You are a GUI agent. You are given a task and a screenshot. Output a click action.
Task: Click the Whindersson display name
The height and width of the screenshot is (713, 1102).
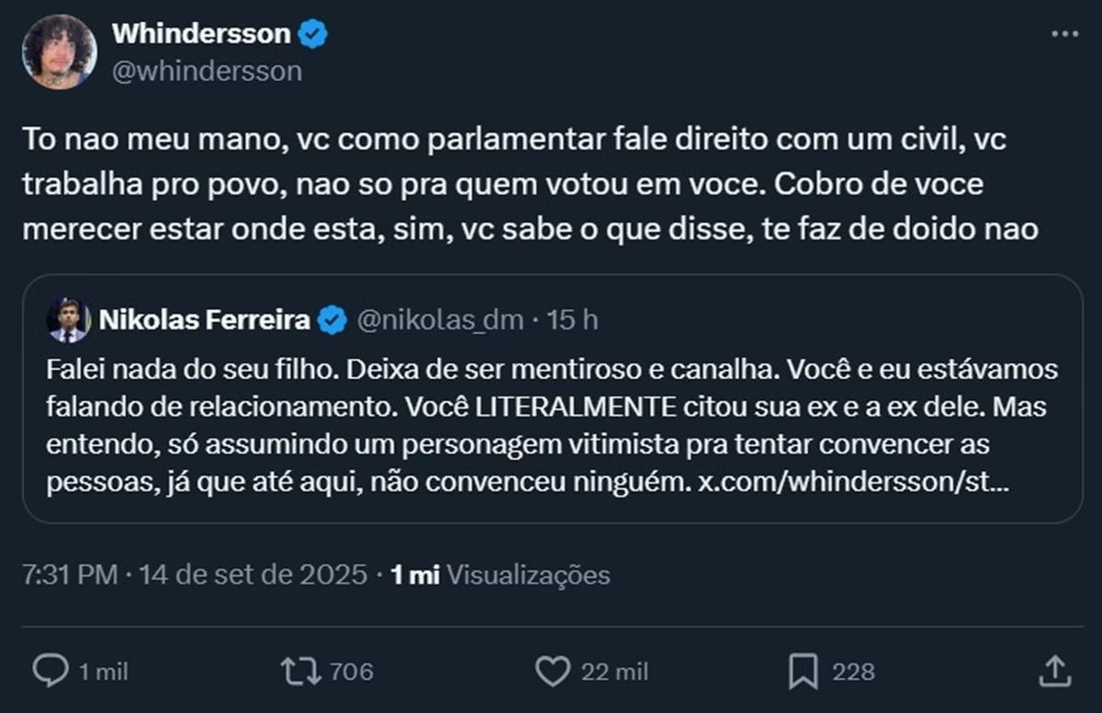pyautogui.click(x=200, y=35)
